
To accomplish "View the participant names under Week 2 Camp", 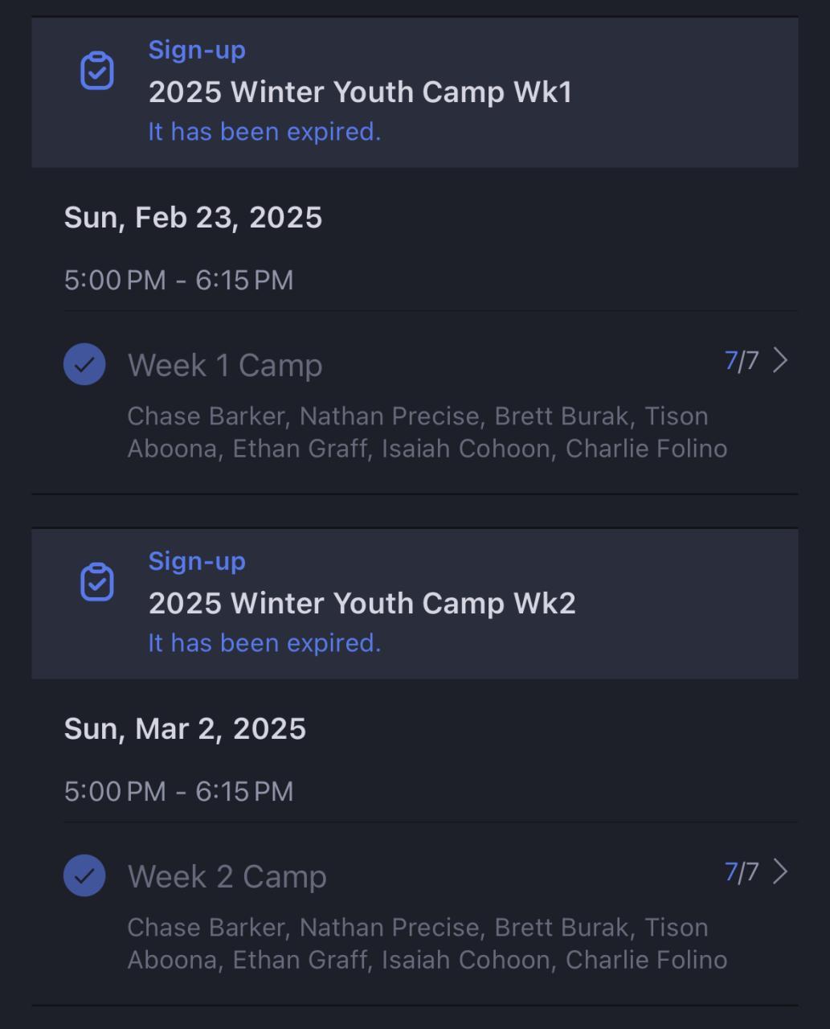I will click(427, 944).
